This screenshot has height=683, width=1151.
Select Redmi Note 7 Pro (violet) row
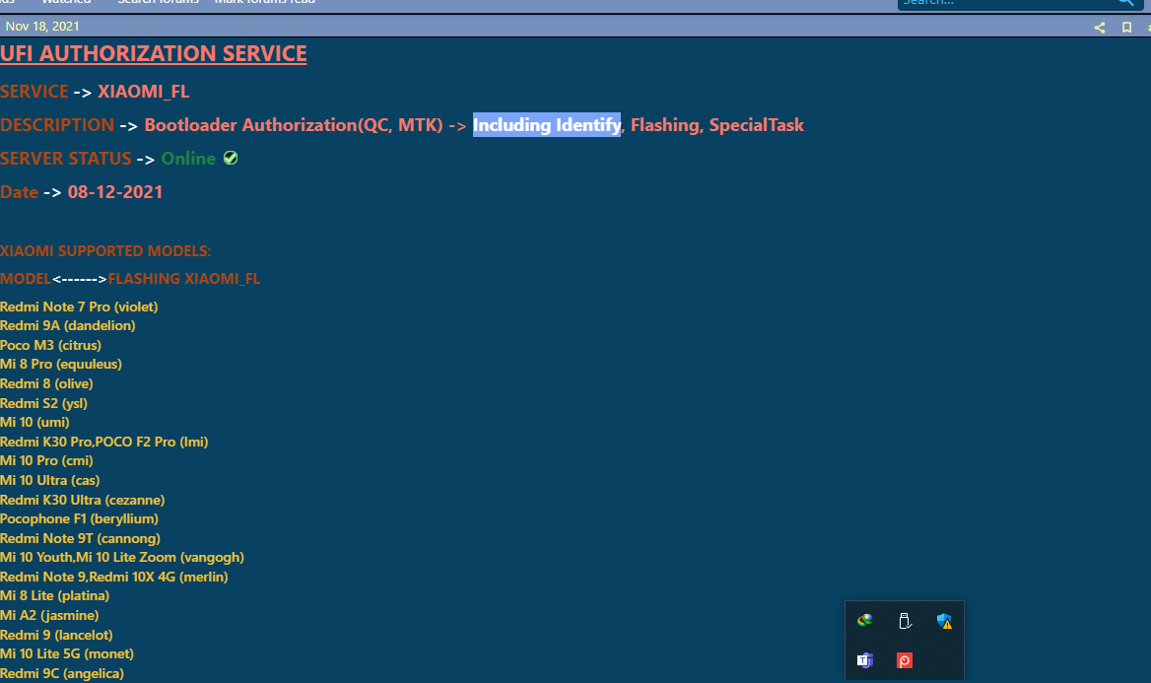(x=79, y=307)
